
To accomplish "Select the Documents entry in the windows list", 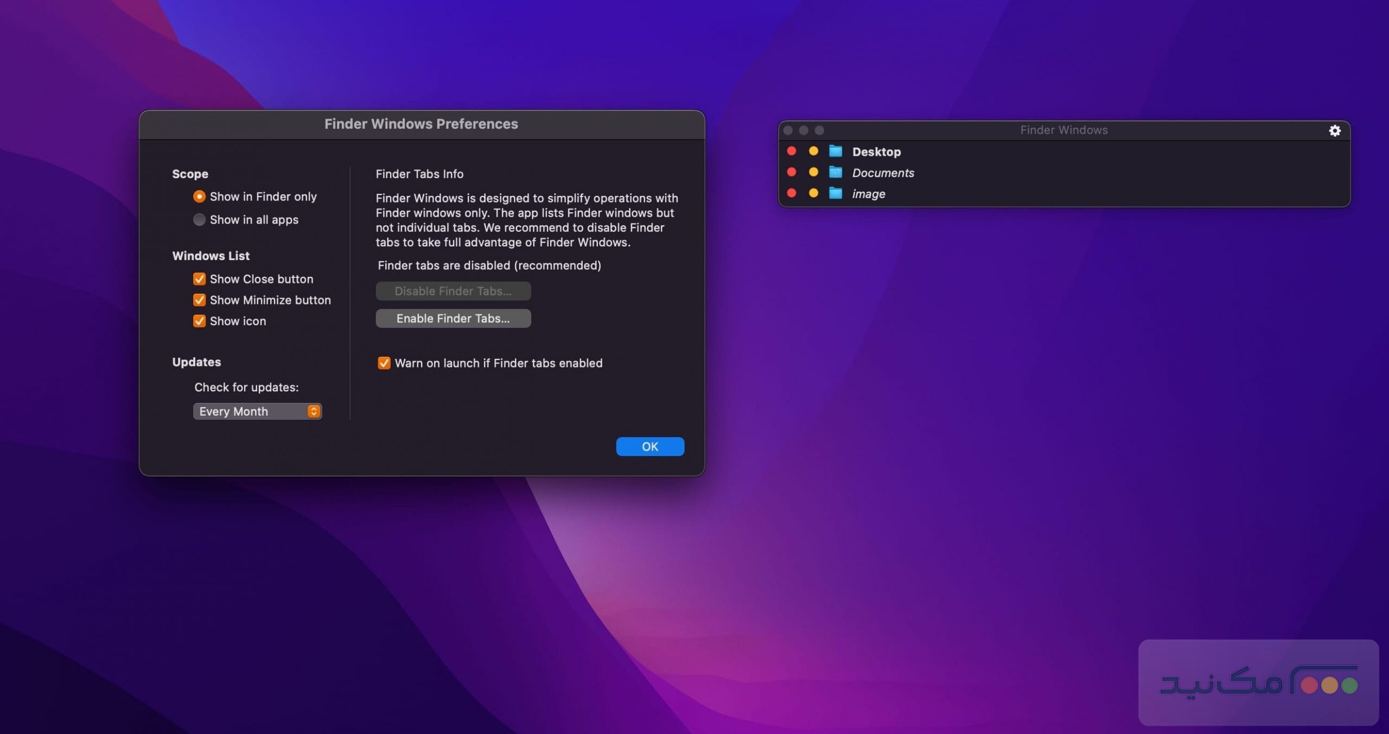I will (883, 173).
